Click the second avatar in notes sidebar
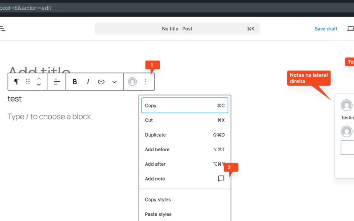Screen dimensions: 354x221 click(346, 131)
